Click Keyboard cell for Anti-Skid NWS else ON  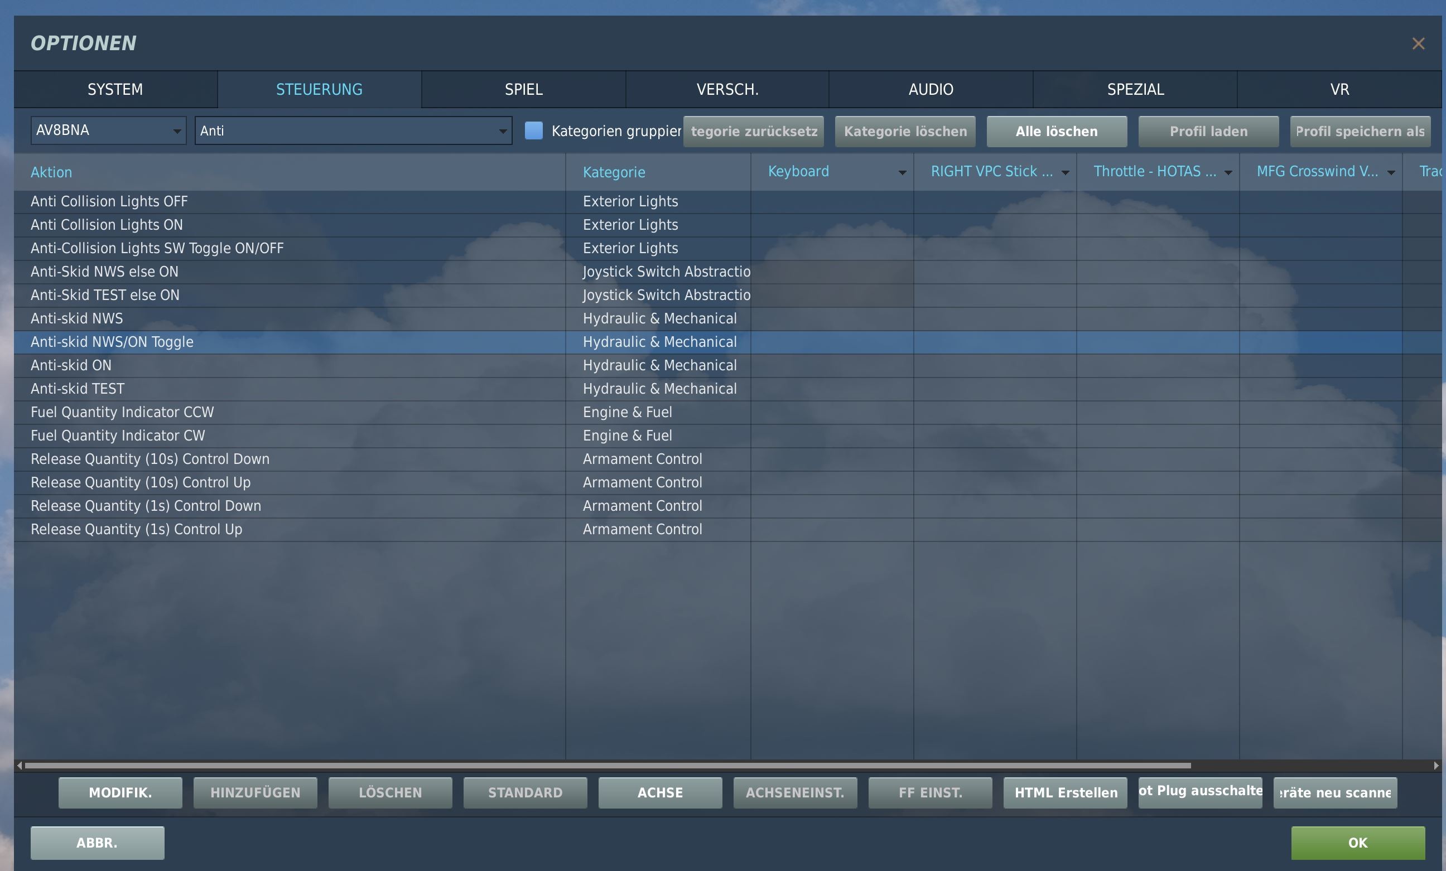tap(832, 272)
